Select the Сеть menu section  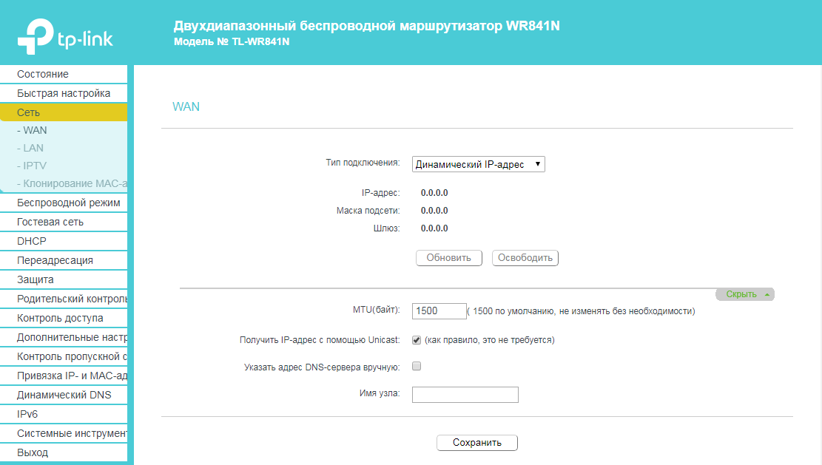click(64, 112)
